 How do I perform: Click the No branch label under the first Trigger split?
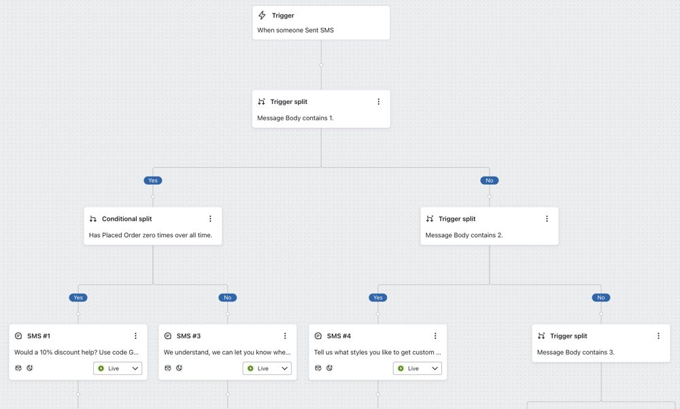[490, 181]
